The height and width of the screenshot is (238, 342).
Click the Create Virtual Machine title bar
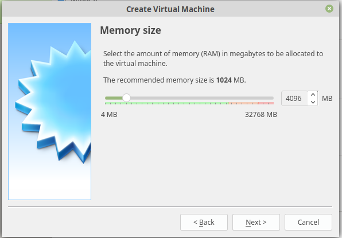[170, 9]
